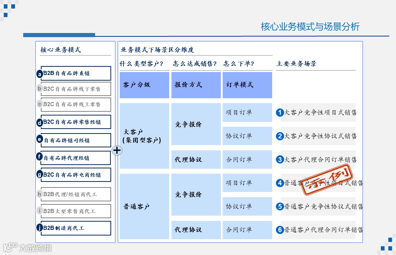Select the 自有品牌销司经销 box
This screenshot has height=255, width=396.
(76, 140)
